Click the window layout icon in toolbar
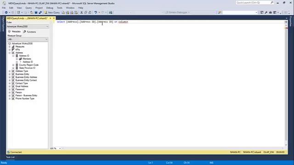Image resolution: width=294 pixels, height=165 pixels. pos(275,12)
